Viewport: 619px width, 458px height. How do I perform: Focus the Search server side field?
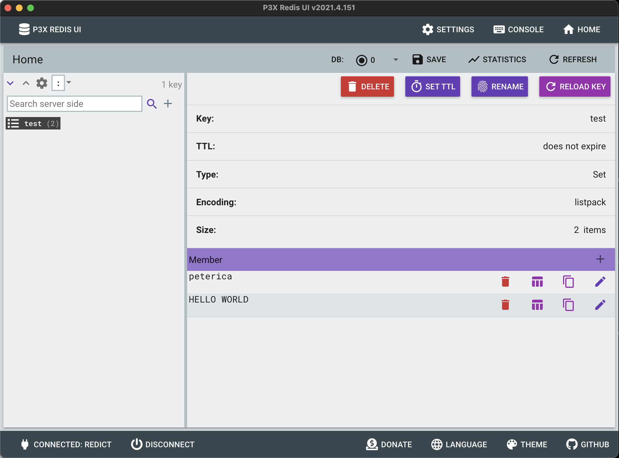pyautogui.click(x=74, y=104)
